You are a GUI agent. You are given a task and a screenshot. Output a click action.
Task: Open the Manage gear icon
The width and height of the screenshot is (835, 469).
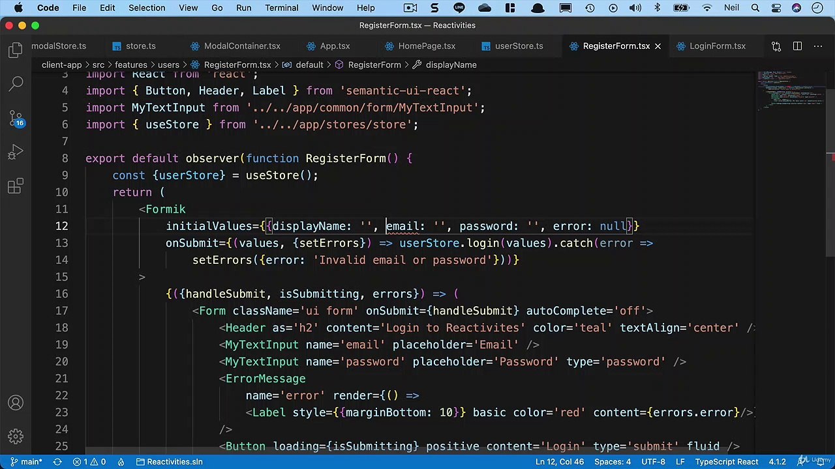[16, 436]
